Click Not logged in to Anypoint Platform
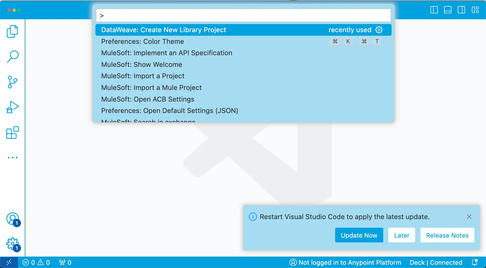Viewport: 486px width, 268px height. 346,262
